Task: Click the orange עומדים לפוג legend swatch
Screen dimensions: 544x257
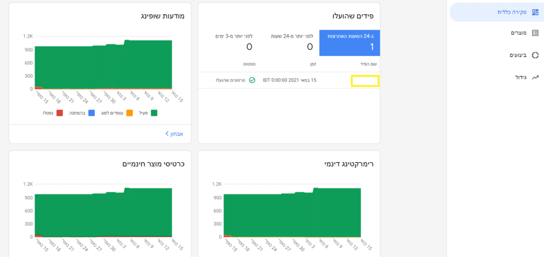Action: [130, 113]
